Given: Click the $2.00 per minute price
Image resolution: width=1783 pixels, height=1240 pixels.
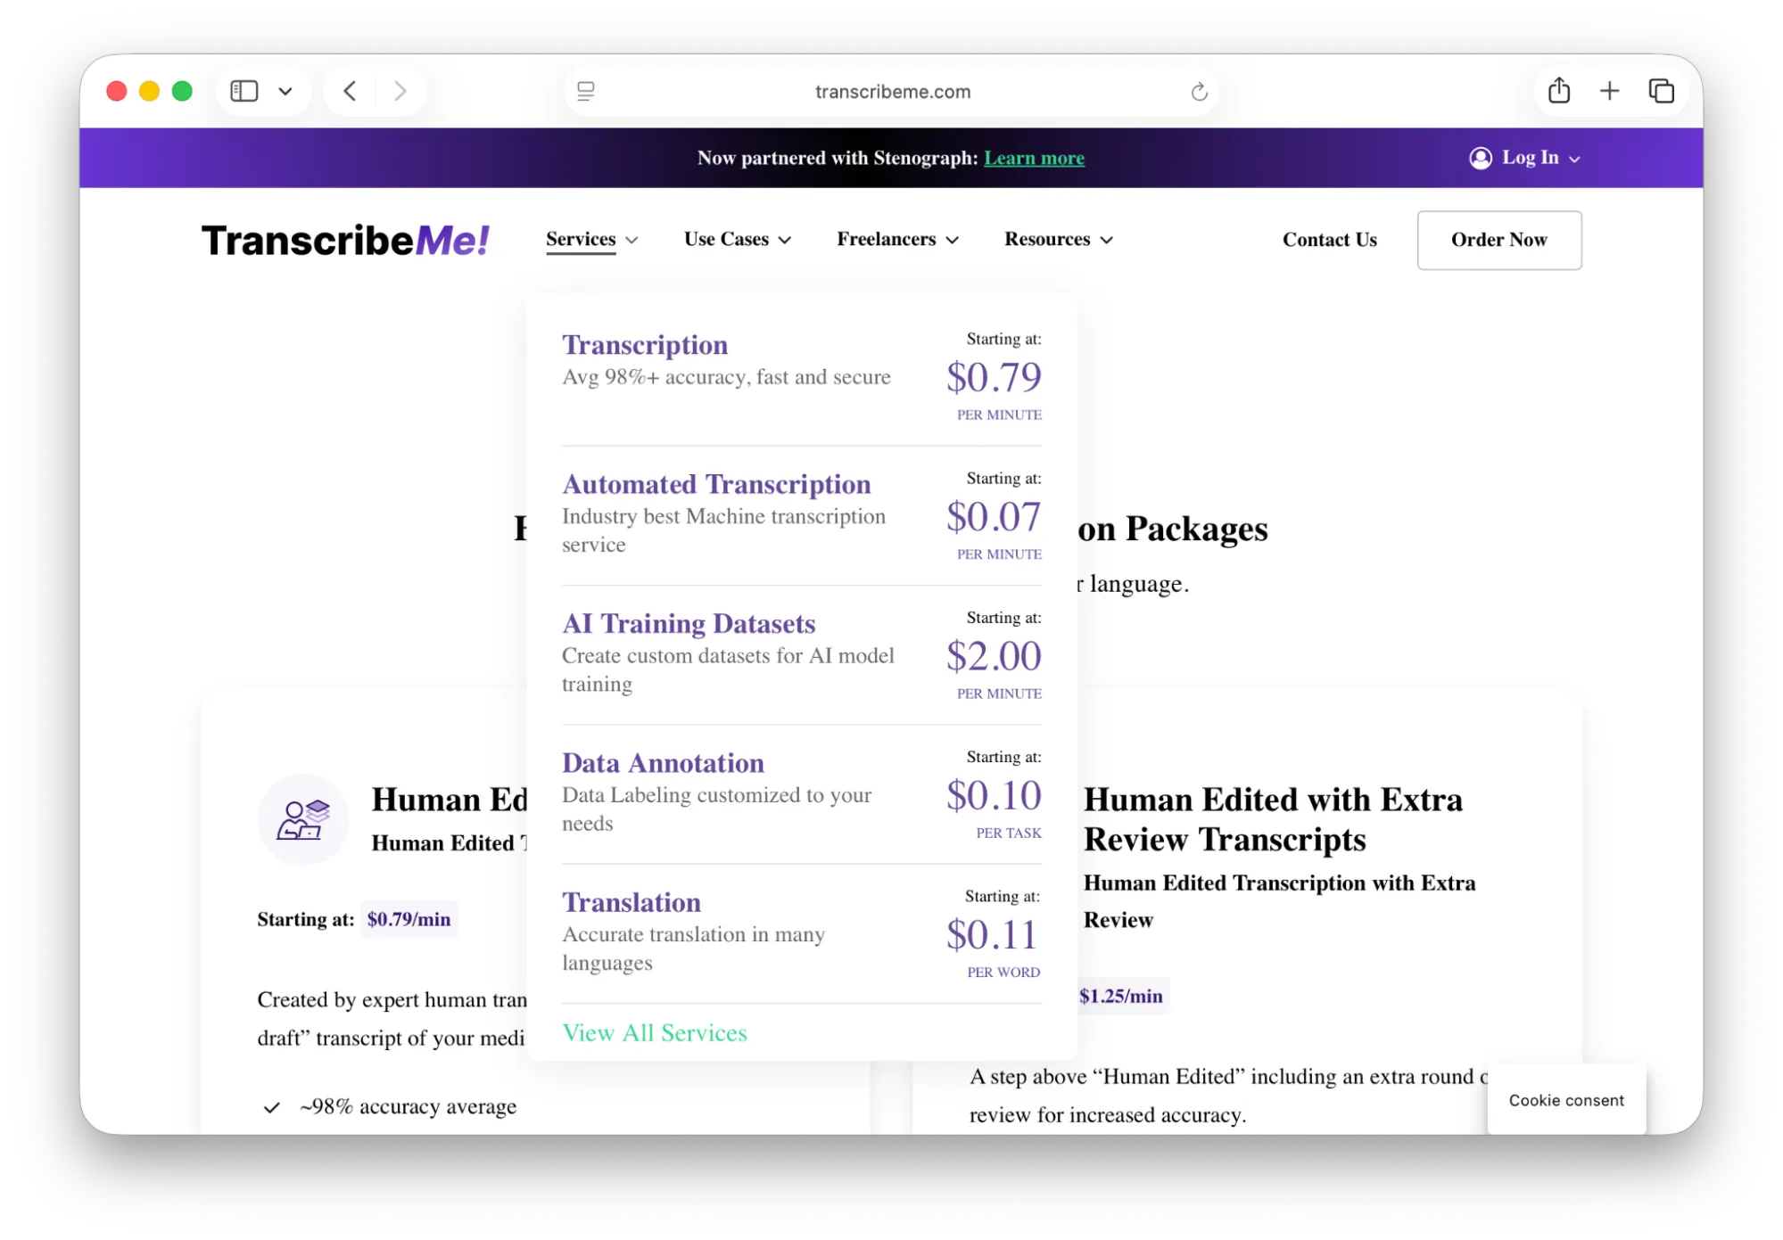Looking at the screenshot, I should 994,655.
